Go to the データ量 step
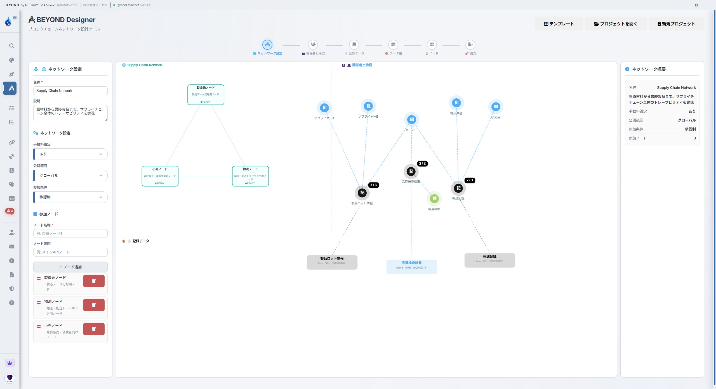The height and width of the screenshot is (389, 716). pyautogui.click(x=393, y=47)
